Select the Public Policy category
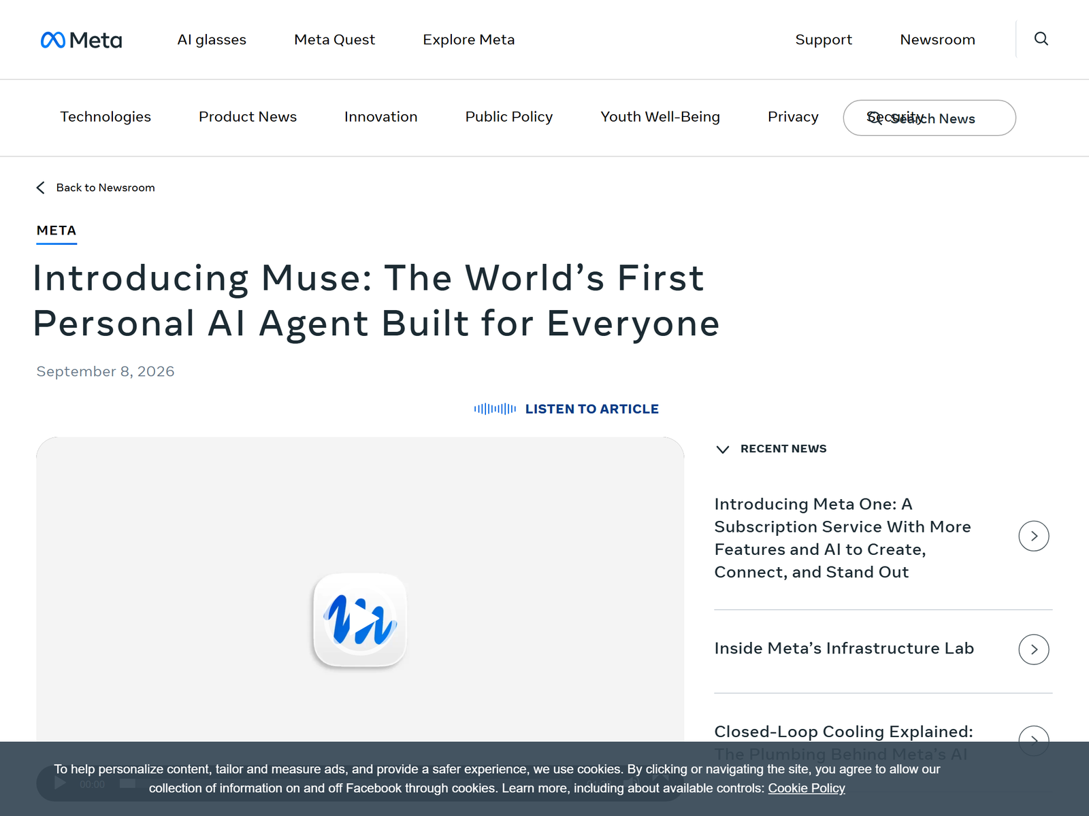 click(508, 117)
